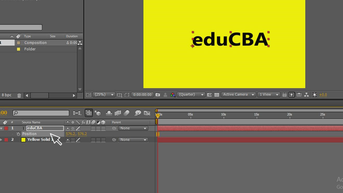
Task: Click the Position keyframe on the timeline
Action: [158, 134]
